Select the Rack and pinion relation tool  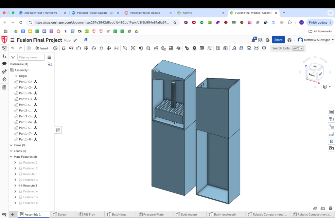[194, 48]
